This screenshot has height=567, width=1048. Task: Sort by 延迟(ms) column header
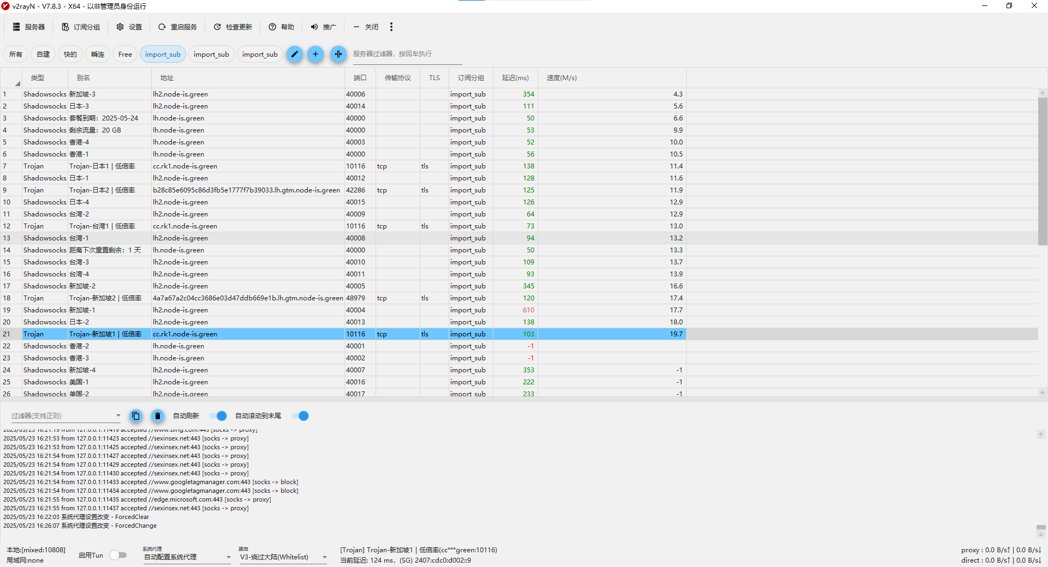[515, 78]
